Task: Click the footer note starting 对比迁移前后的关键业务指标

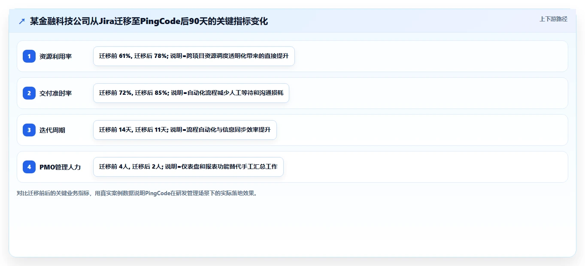Action: pos(138,193)
